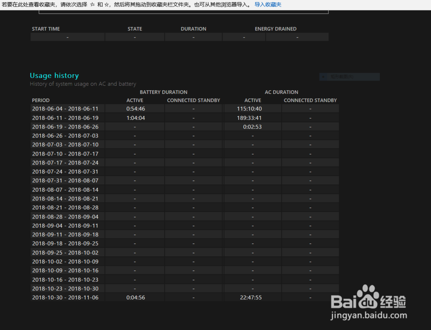Click the dash under START TIME header
Screen dimensions: 431x330
click(67, 37)
